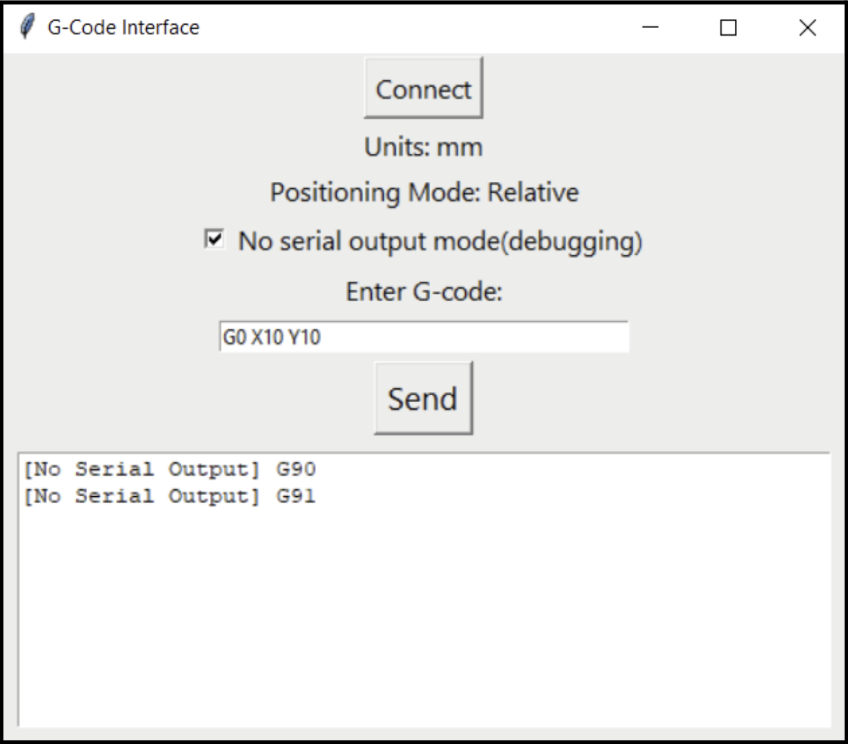Image resolution: width=848 pixels, height=744 pixels.
Task: Toggle the No serial output mode checkbox
Action: click(x=214, y=240)
